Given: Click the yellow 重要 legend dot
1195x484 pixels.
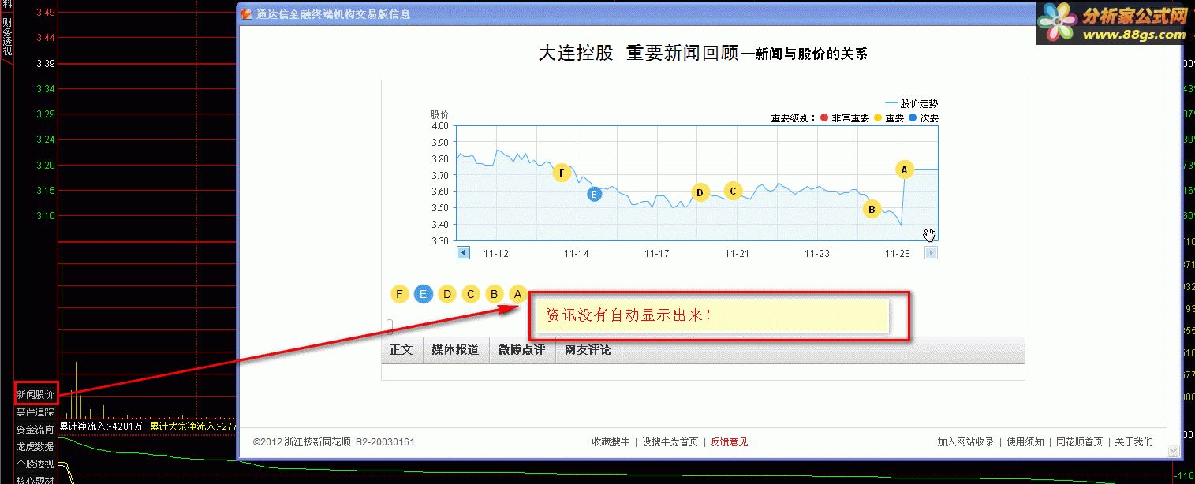Looking at the screenshot, I should (878, 117).
